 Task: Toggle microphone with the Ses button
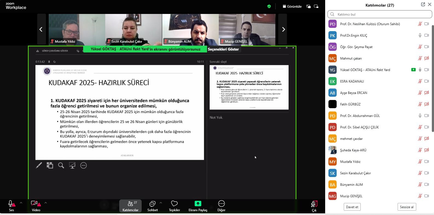(x=11, y=206)
